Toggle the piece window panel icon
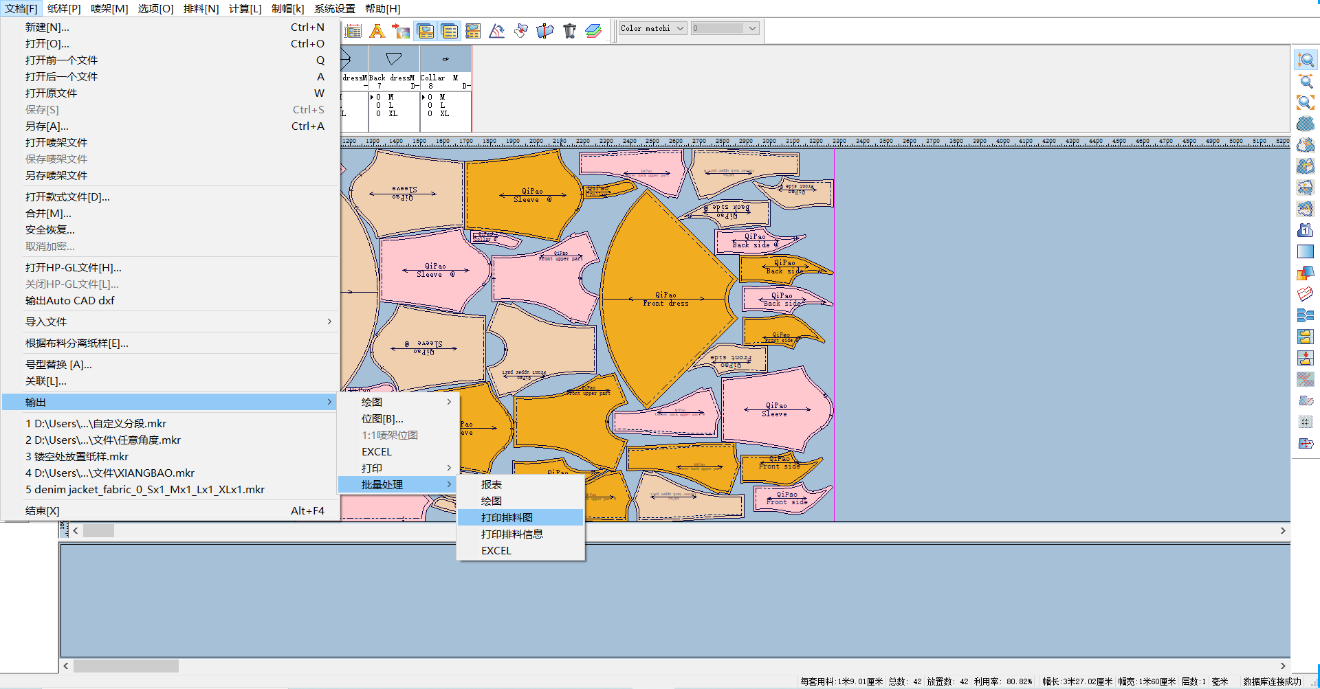The height and width of the screenshot is (689, 1320). click(x=426, y=31)
